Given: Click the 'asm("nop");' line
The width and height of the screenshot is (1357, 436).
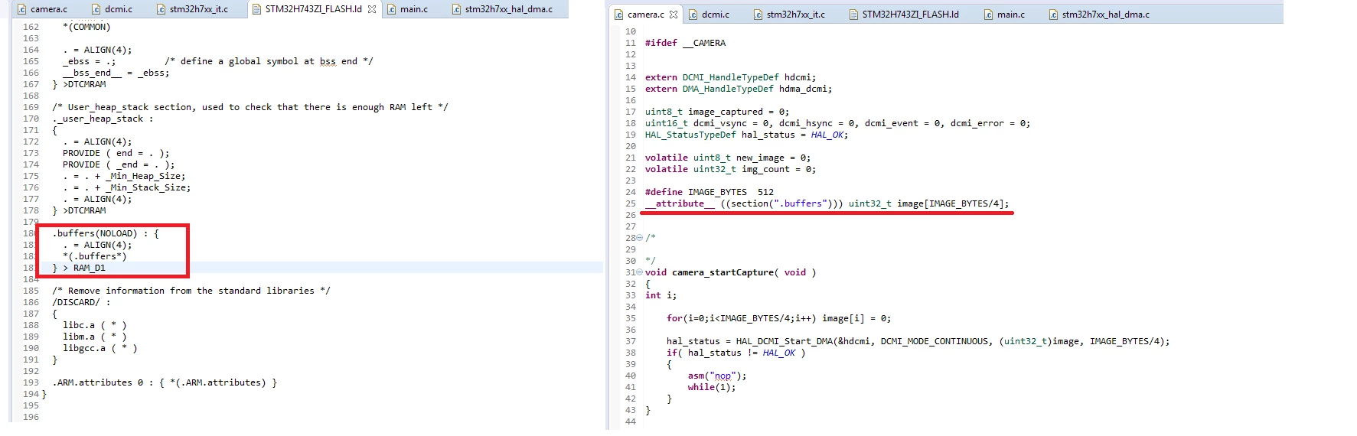Looking at the screenshot, I should pos(716,376).
